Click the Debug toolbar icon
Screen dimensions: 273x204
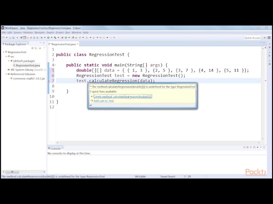(42, 37)
